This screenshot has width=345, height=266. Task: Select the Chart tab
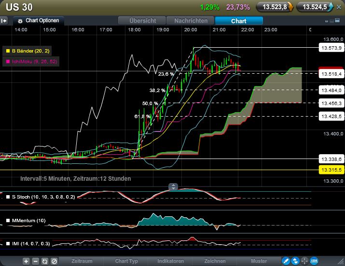coord(239,21)
